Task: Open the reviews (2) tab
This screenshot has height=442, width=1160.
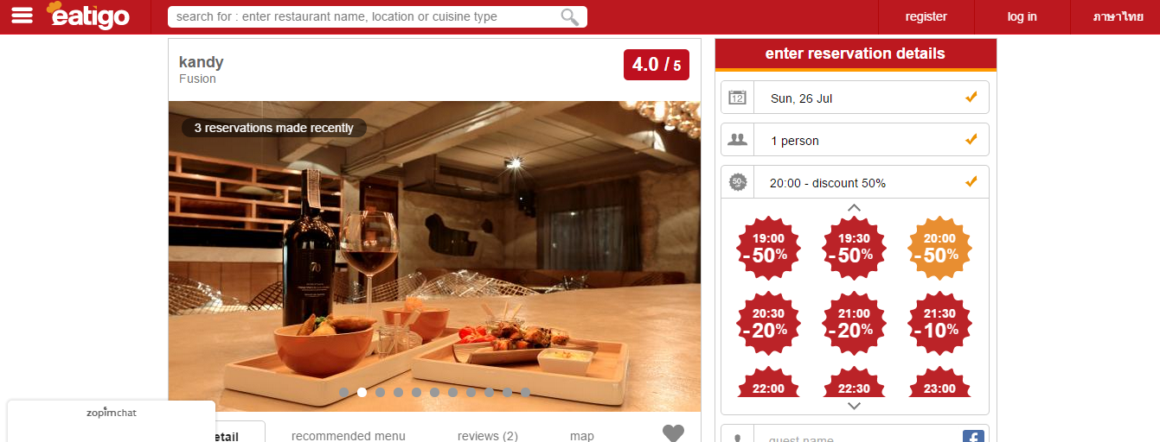Action: [488, 436]
